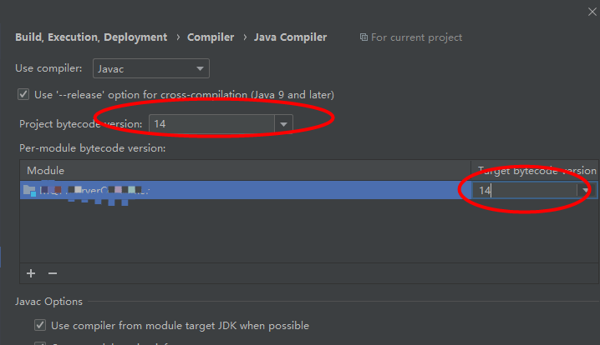Click the 'Java Compiler' breadcrumb

coord(291,37)
